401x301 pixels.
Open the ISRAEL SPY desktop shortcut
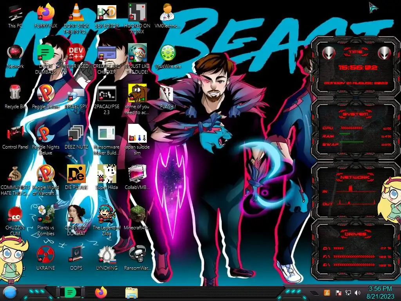click(76, 98)
